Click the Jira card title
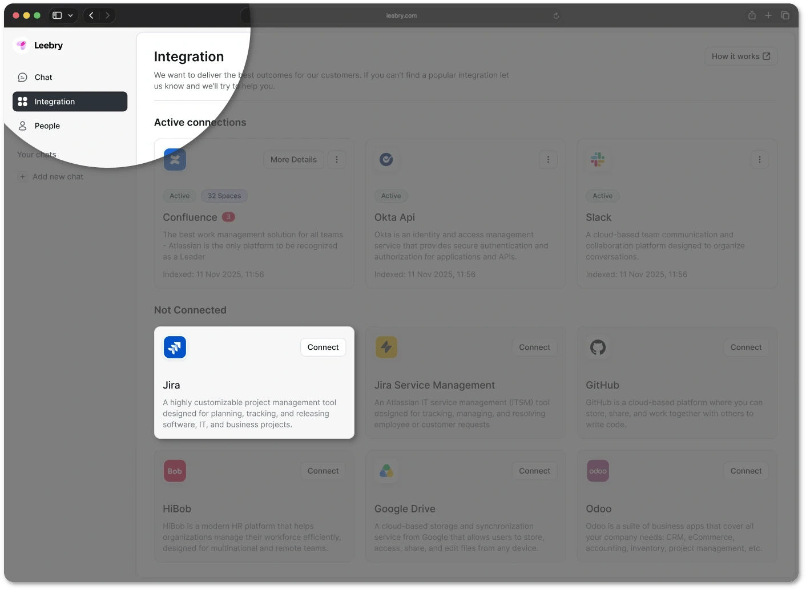Viewport: 806px width, 590px height. pyautogui.click(x=171, y=385)
